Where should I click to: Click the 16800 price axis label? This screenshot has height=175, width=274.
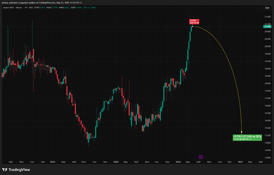pos(267,106)
